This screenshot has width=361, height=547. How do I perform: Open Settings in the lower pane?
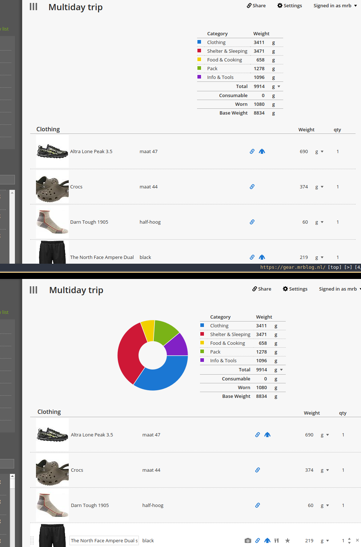pos(295,289)
